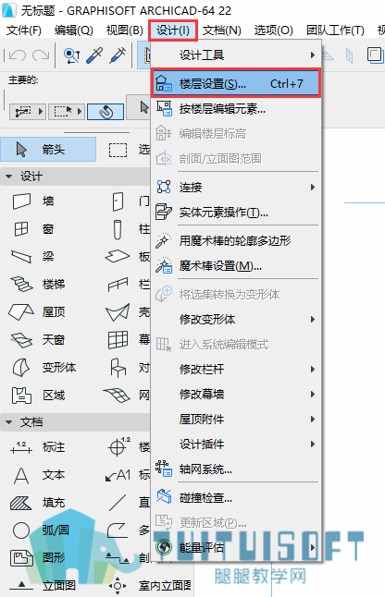The height and width of the screenshot is (597, 385).
Task: Select the Figure (图形) tool
Action: tap(37, 558)
